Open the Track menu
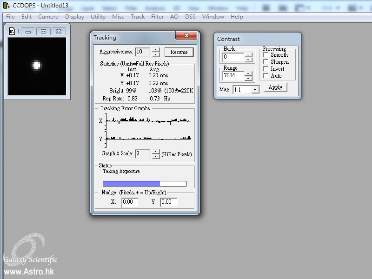Screen dimensions: 372x279 click(138, 17)
